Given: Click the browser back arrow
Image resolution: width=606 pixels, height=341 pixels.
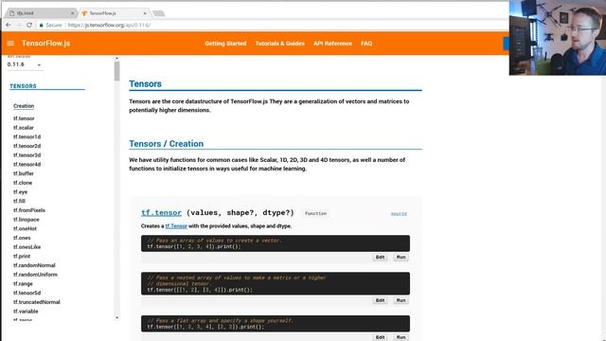Looking at the screenshot, I should (9, 25).
